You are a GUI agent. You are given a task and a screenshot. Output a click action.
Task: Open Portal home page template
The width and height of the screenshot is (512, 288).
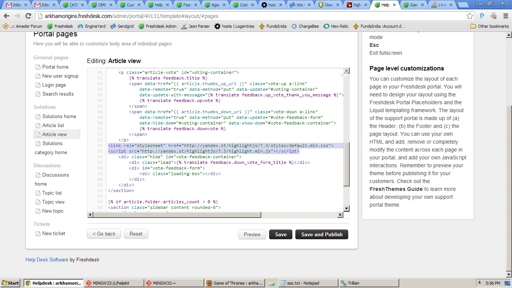[55, 67]
